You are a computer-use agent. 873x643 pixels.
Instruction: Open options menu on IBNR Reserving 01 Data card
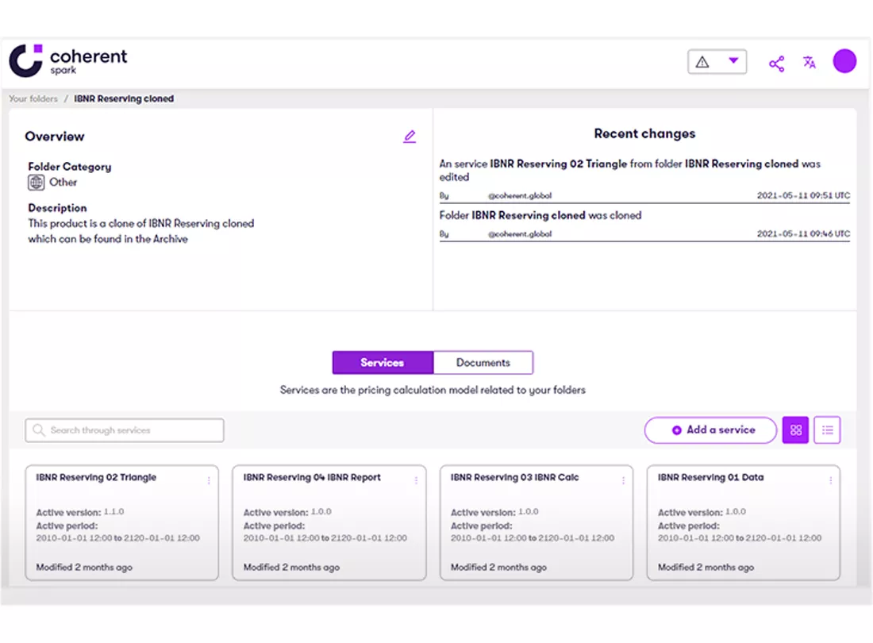(x=830, y=480)
